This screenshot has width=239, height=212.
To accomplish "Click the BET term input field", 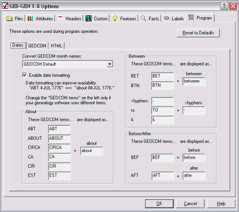I will pyautogui.click(x=163, y=76).
